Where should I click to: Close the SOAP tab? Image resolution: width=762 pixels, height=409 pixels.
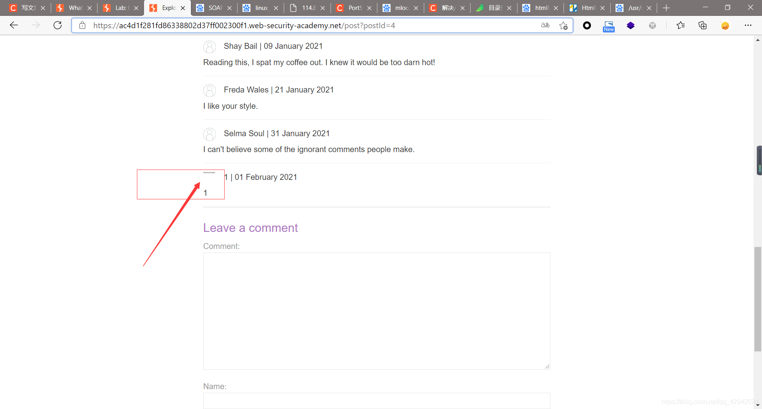(229, 8)
